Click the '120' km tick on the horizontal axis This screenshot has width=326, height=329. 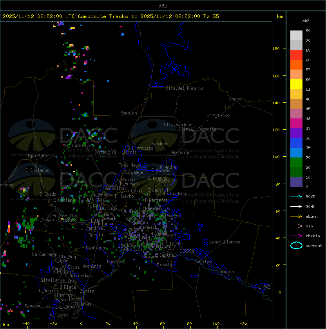click(243, 324)
